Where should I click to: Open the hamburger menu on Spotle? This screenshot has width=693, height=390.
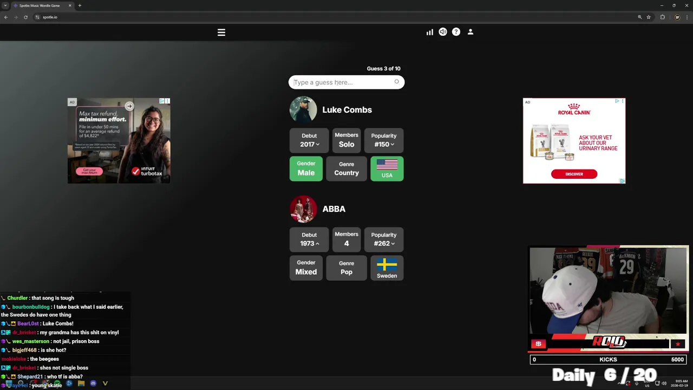pos(221,32)
